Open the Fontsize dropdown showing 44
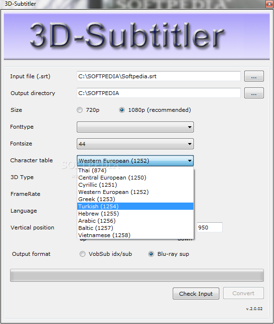Viewport: 274px width, 324px height. tap(135, 144)
